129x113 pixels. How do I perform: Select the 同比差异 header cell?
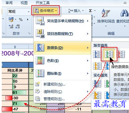coord(15,70)
